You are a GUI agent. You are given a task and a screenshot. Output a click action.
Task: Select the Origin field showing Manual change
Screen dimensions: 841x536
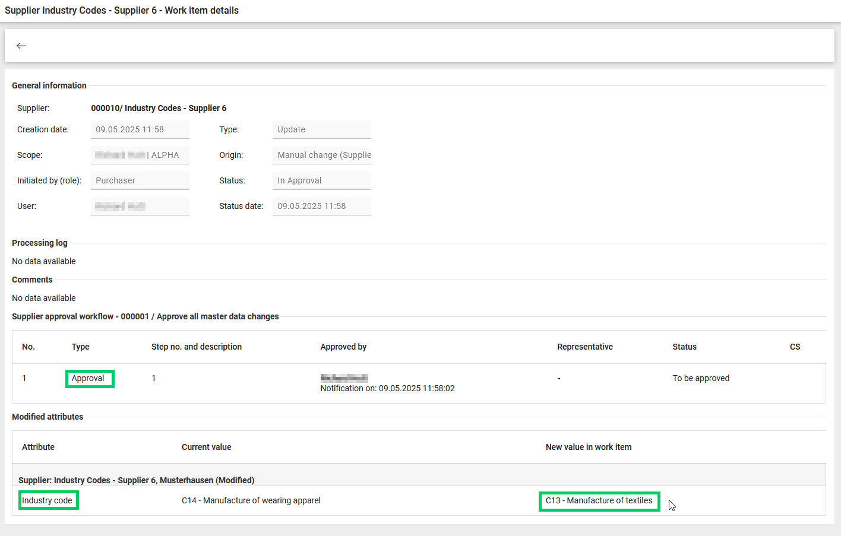(321, 155)
